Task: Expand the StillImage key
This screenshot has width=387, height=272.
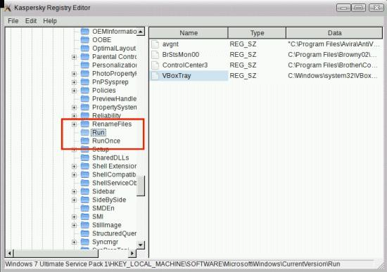Action: coord(74,225)
